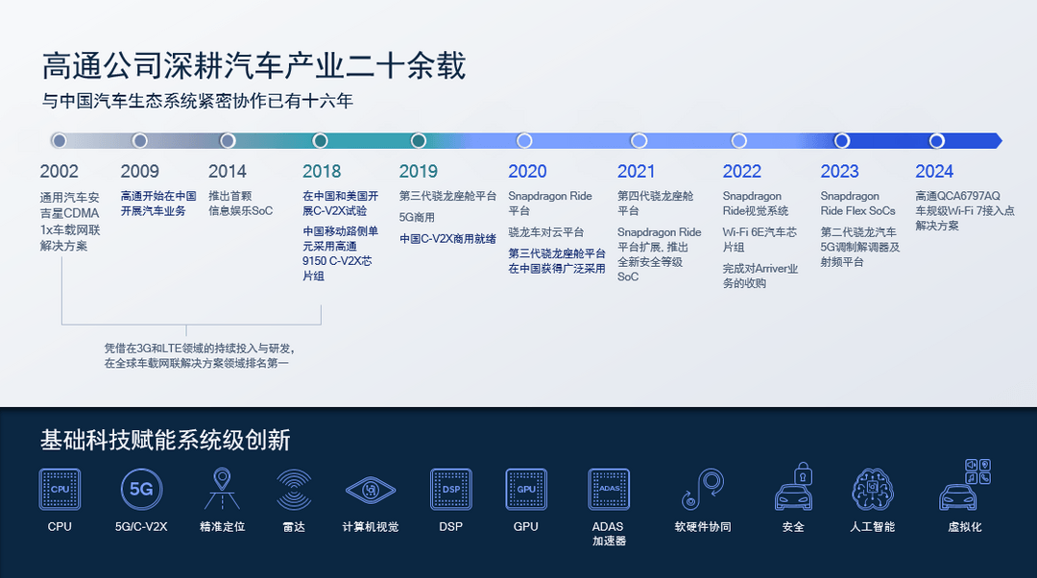The height and width of the screenshot is (578, 1037).
Task: Click the 5G circle icon
Action: pos(141,490)
